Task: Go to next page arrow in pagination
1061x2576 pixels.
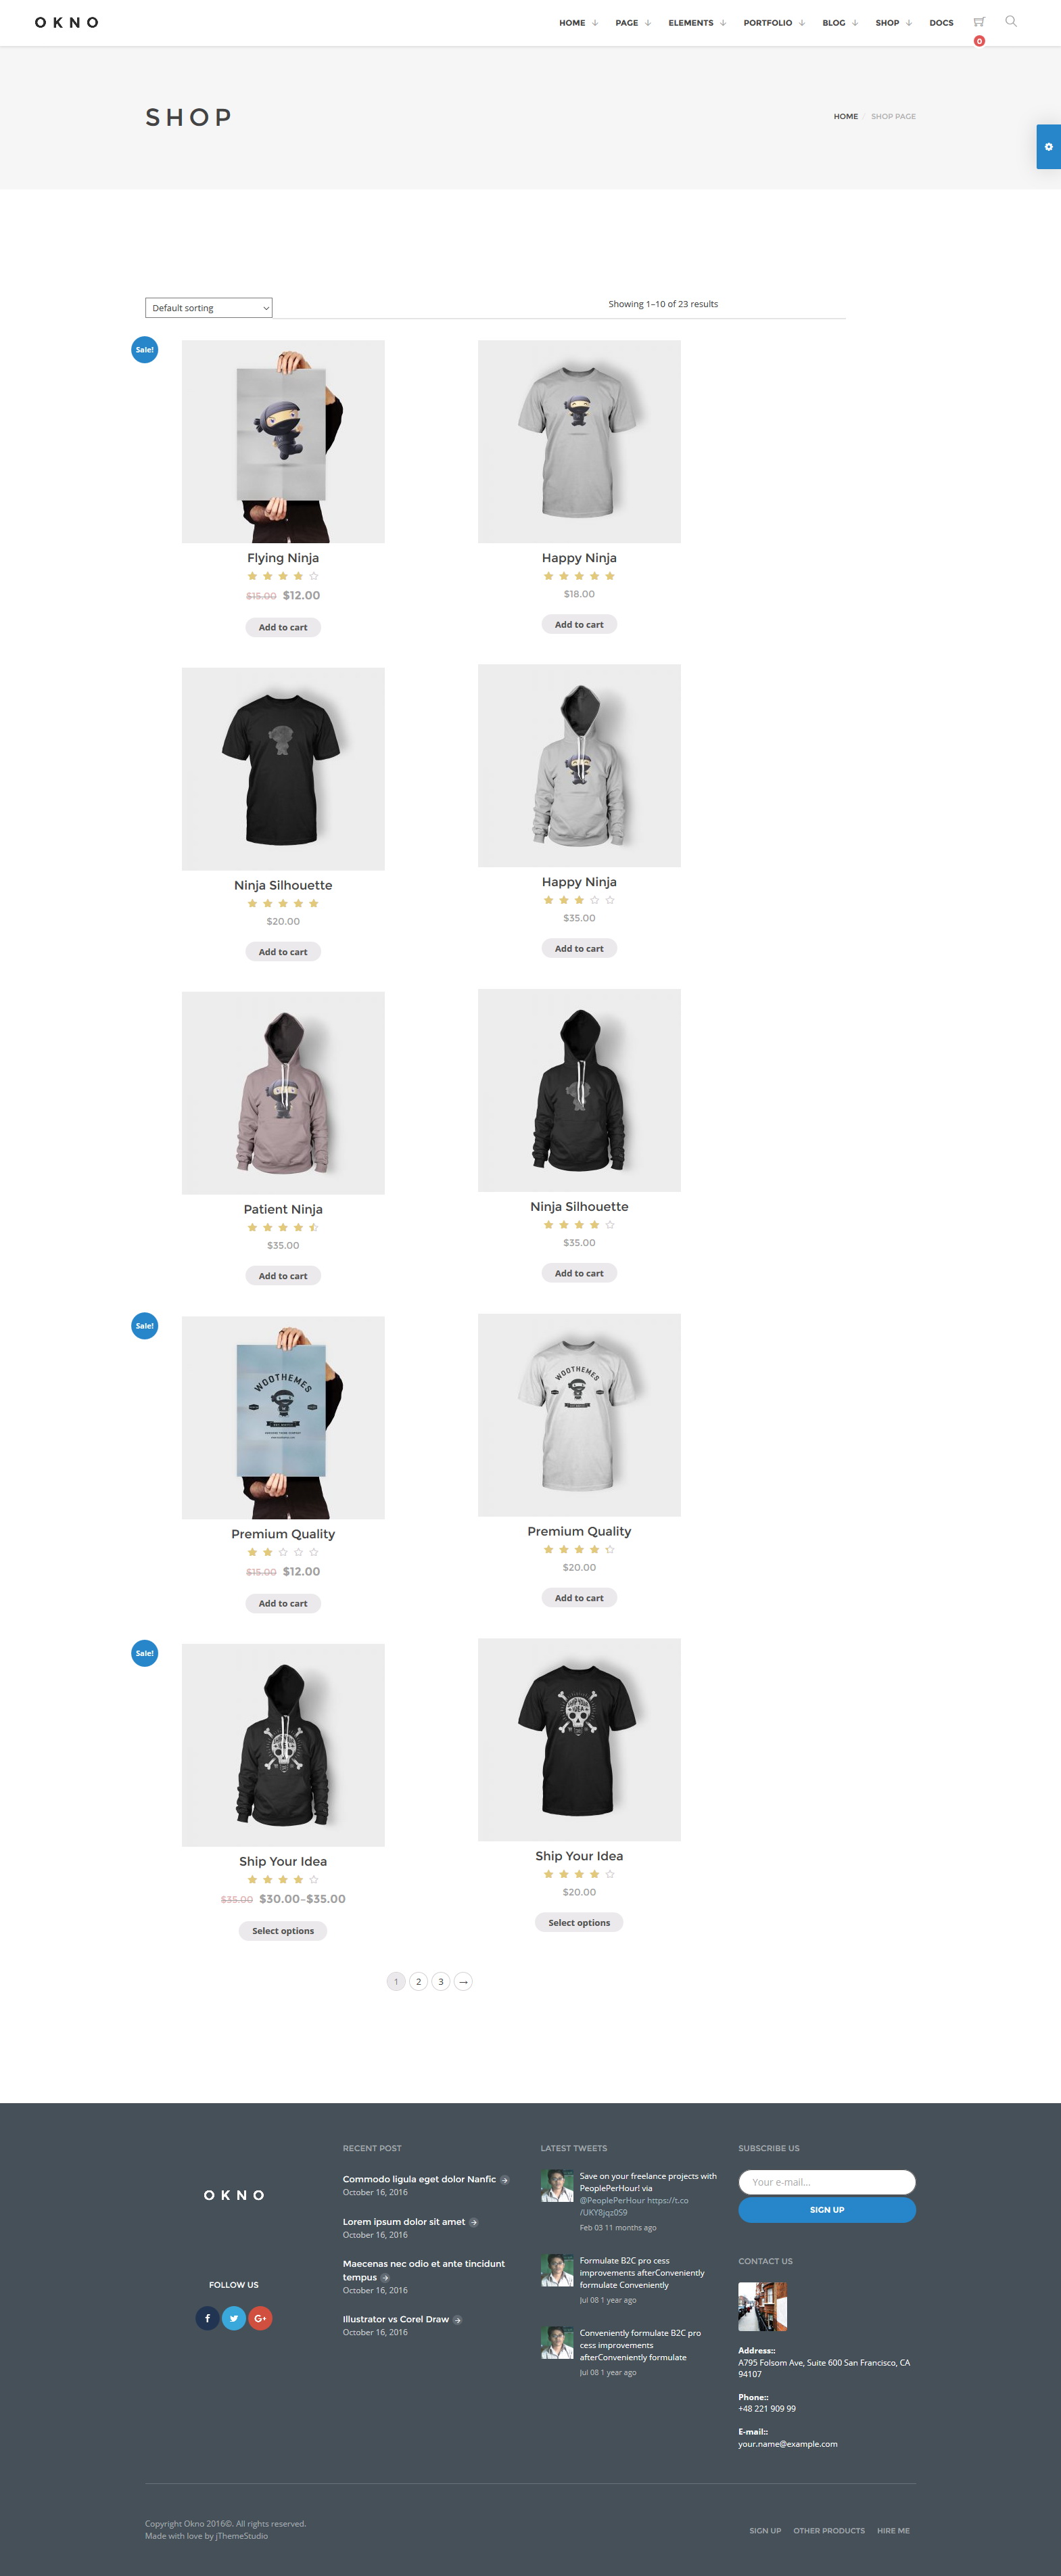Action: [x=463, y=1981]
